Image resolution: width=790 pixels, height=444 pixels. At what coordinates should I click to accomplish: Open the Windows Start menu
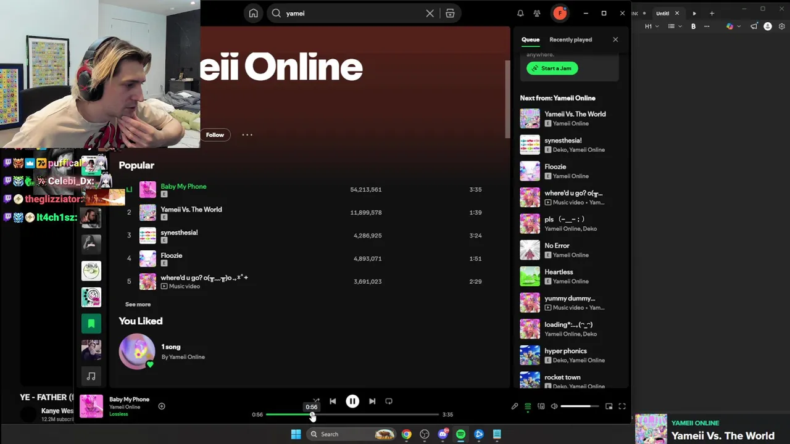point(296,434)
